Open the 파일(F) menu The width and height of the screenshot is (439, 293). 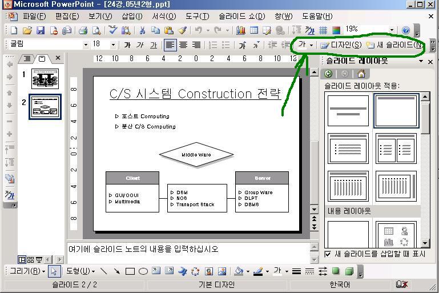34,16
